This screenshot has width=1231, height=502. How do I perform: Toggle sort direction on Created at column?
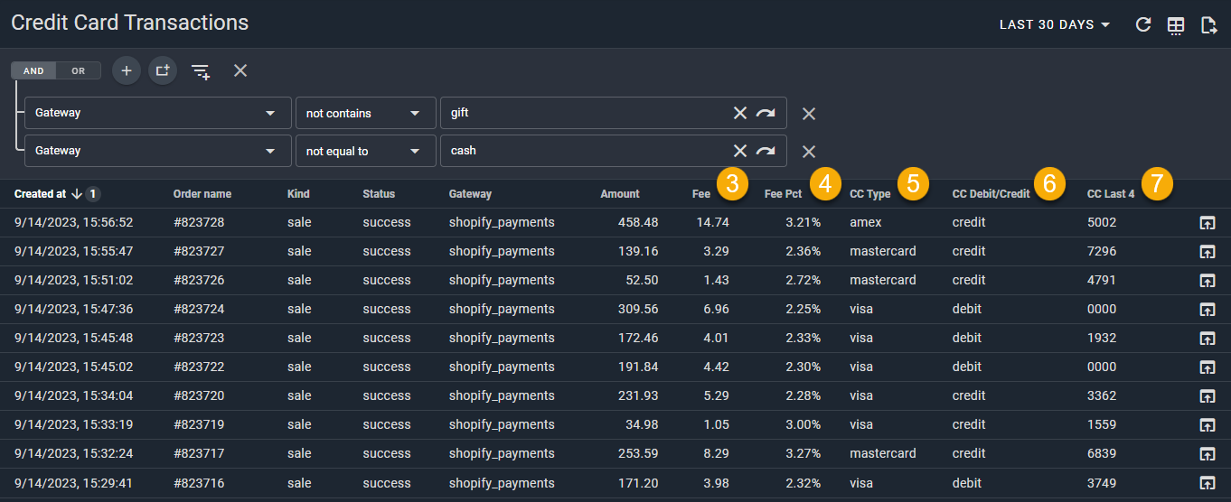click(77, 193)
